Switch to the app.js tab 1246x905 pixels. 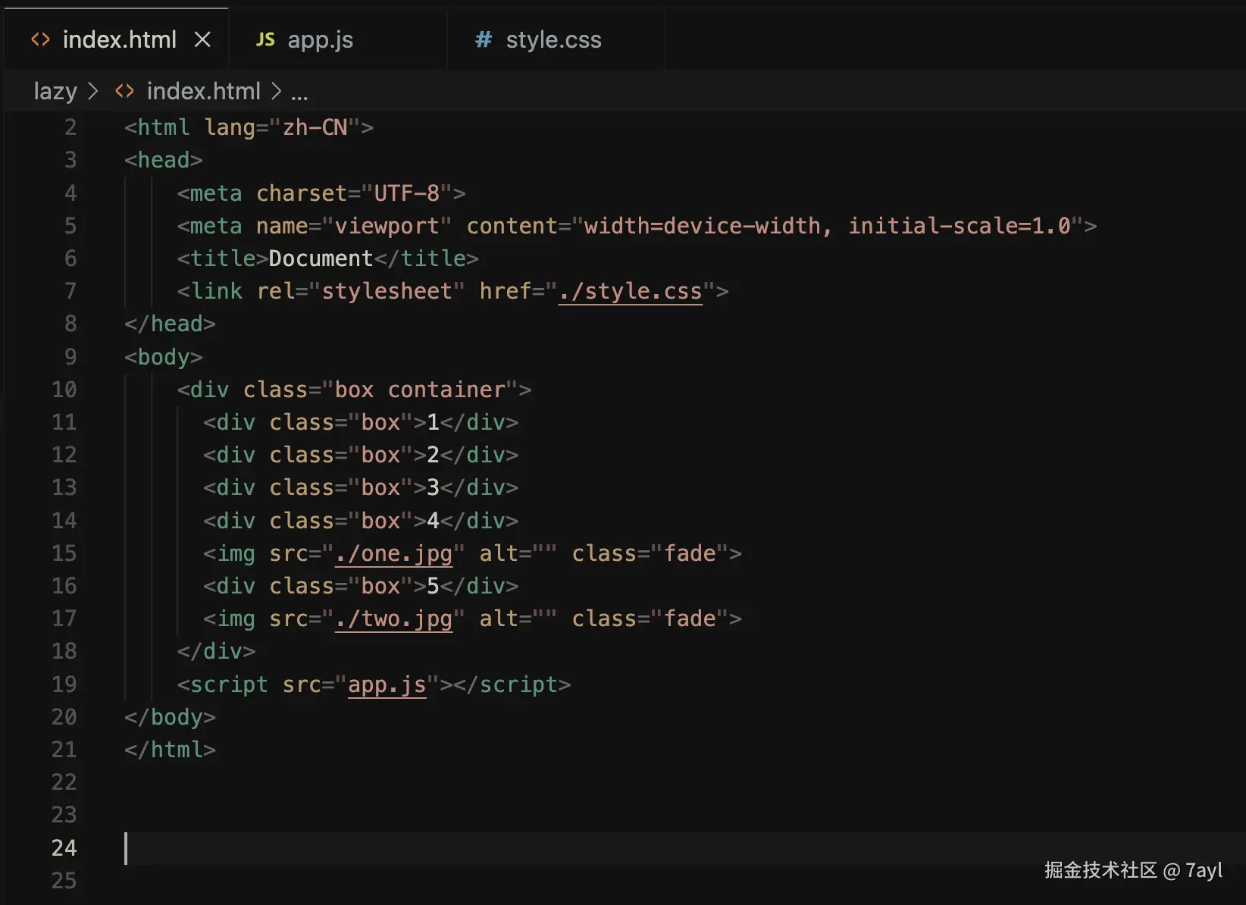coord(320,39)
